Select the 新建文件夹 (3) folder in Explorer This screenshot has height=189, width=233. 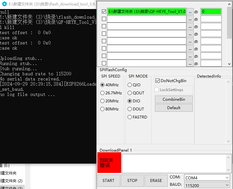coord(11,187)
